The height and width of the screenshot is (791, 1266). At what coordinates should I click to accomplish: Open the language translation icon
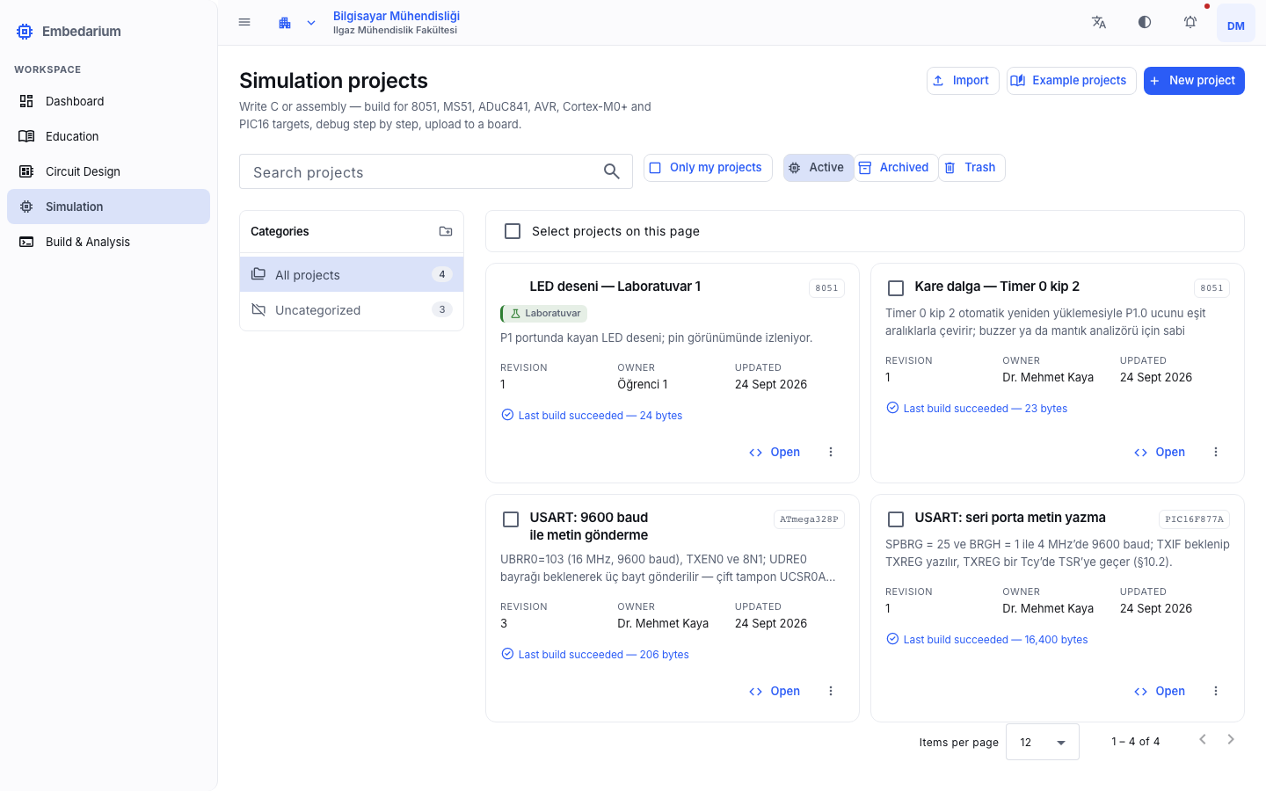click(1099, 23)
